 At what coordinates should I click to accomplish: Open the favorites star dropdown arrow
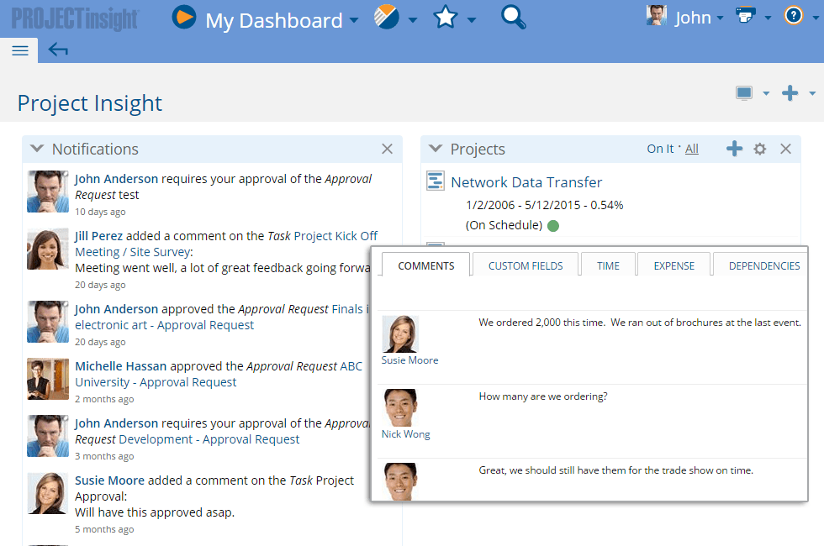472,20
